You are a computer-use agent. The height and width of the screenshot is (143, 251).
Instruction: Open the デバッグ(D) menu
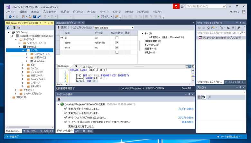tap(78, 12)
